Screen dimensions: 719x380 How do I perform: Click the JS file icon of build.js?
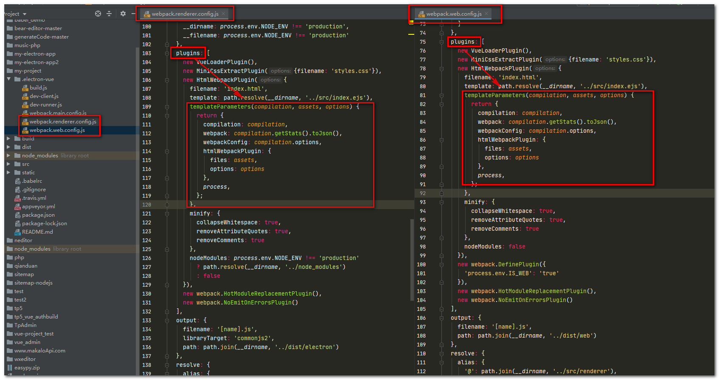[25, 88]
